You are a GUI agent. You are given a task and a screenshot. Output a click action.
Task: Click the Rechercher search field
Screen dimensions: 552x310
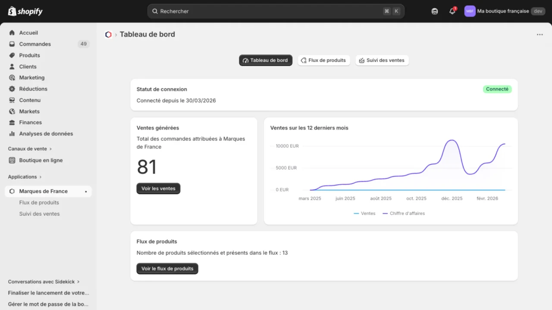(x=276, y=11)
